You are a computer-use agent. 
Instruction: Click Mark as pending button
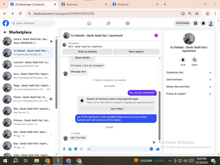pos(88,51)
